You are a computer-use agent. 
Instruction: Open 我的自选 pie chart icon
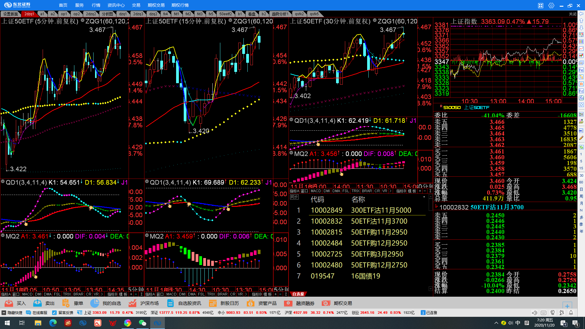pyautogui.click(x=95, y=303)
